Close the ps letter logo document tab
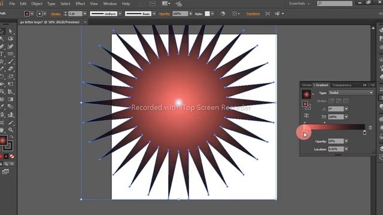383x215 pixels. (x=85, y=22)
